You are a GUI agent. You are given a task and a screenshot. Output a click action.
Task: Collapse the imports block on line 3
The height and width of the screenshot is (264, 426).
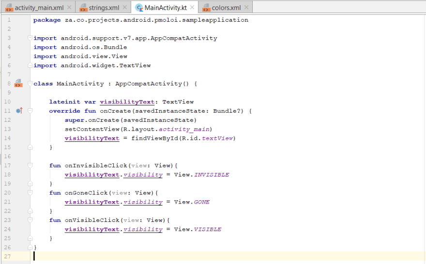[x=30, y=38]
